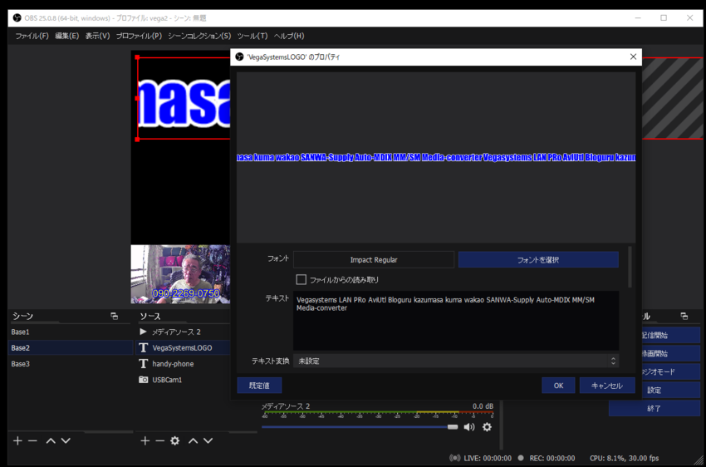Move source up with arrow icon

click(x=194, y=441)
